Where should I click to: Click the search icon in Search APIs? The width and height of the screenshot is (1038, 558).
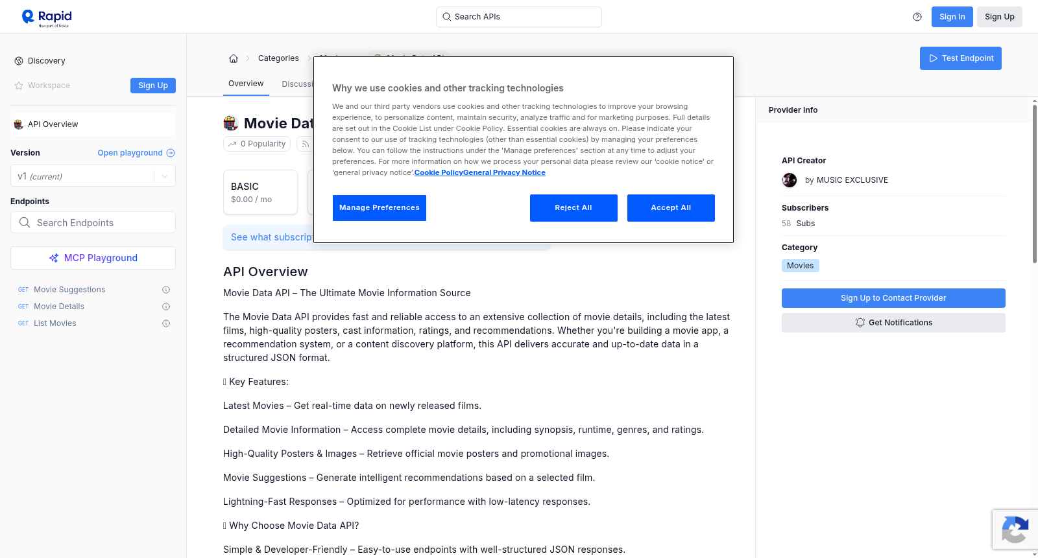coord(446,17)
